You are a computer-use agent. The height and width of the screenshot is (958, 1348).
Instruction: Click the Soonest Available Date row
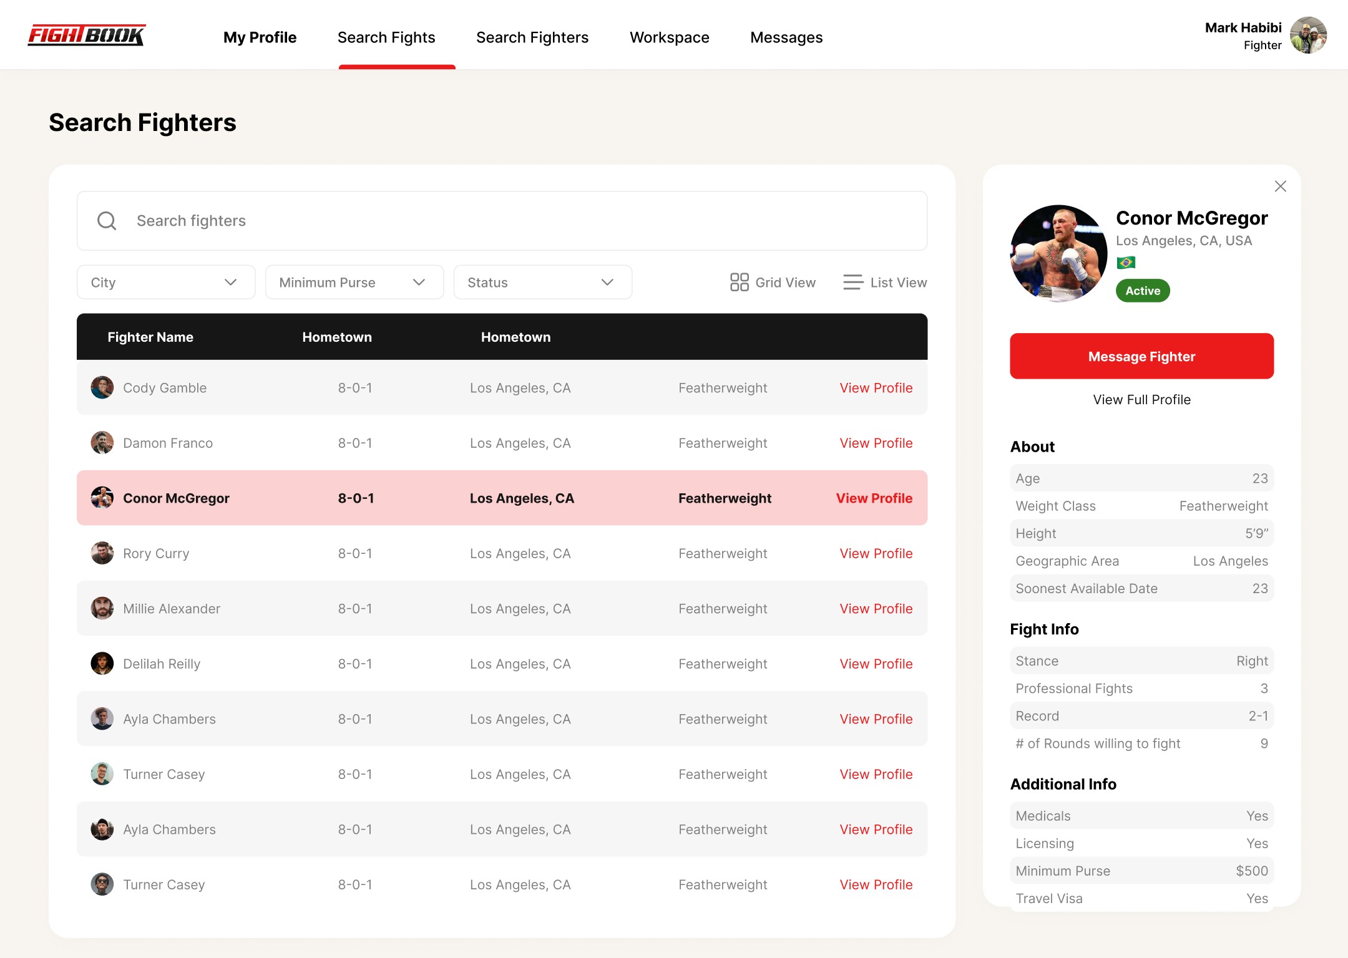pos(1142,588)
